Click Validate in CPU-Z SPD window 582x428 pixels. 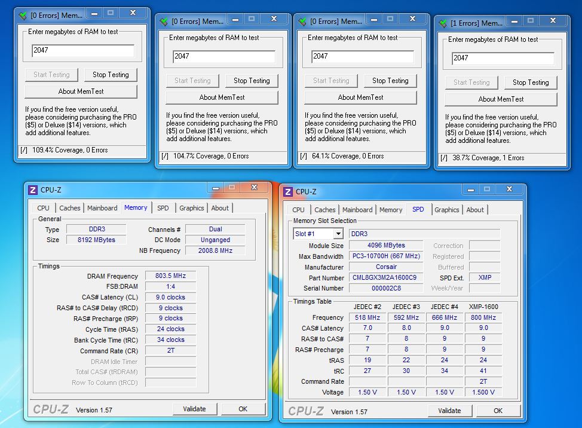click(449, 411)
